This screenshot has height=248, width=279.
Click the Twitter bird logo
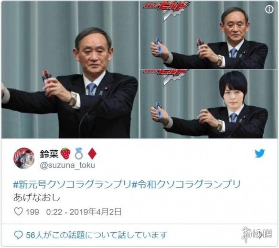(x=259, y=153)
